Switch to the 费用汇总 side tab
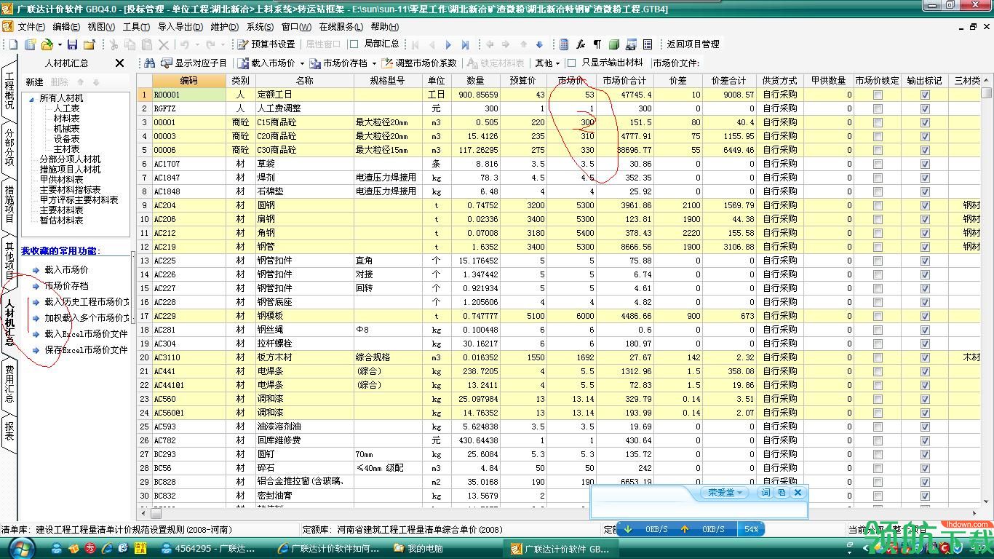The image size is (994, 559). 9,383
